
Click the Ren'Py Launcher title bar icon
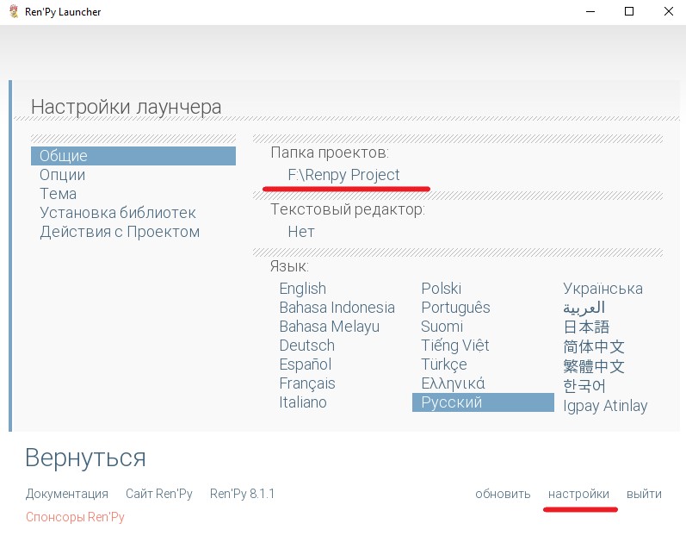[x=12, y=12]
